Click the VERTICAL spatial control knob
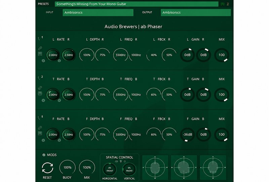 [129, 170]
